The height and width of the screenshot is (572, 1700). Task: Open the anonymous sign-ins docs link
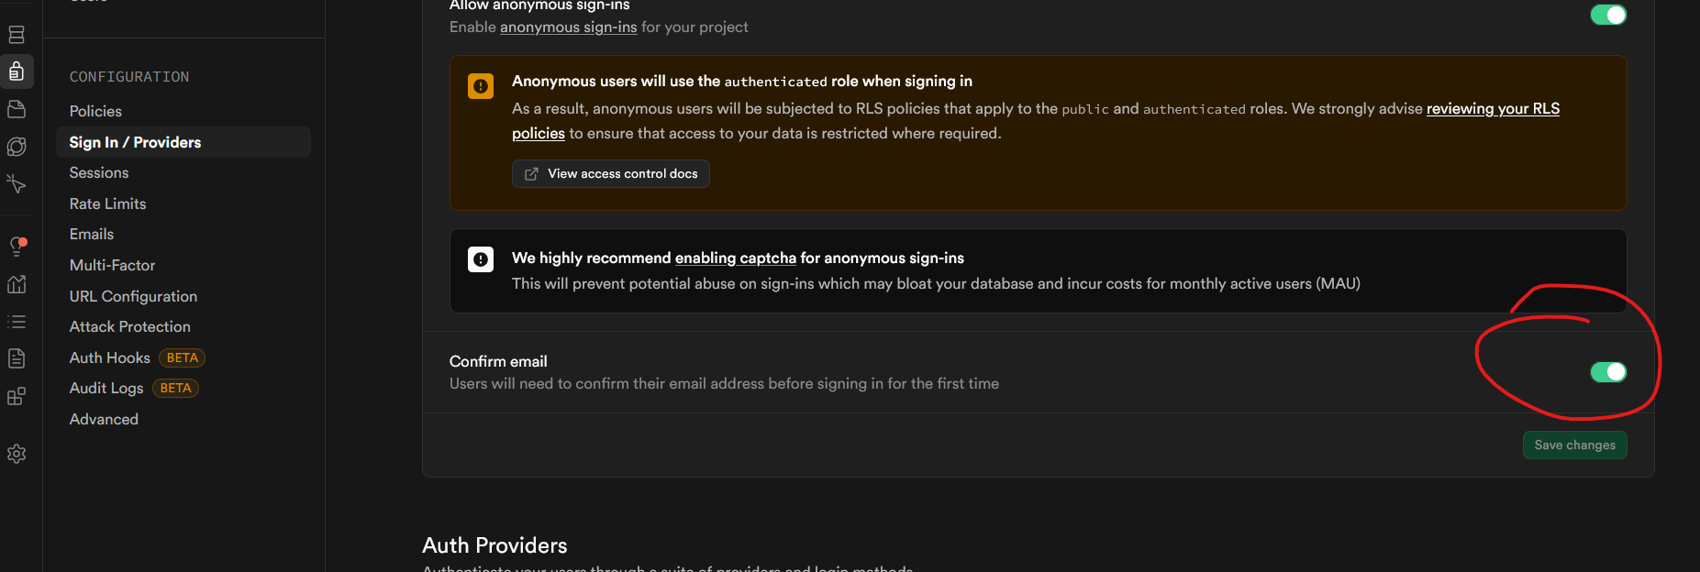point(568,27)
